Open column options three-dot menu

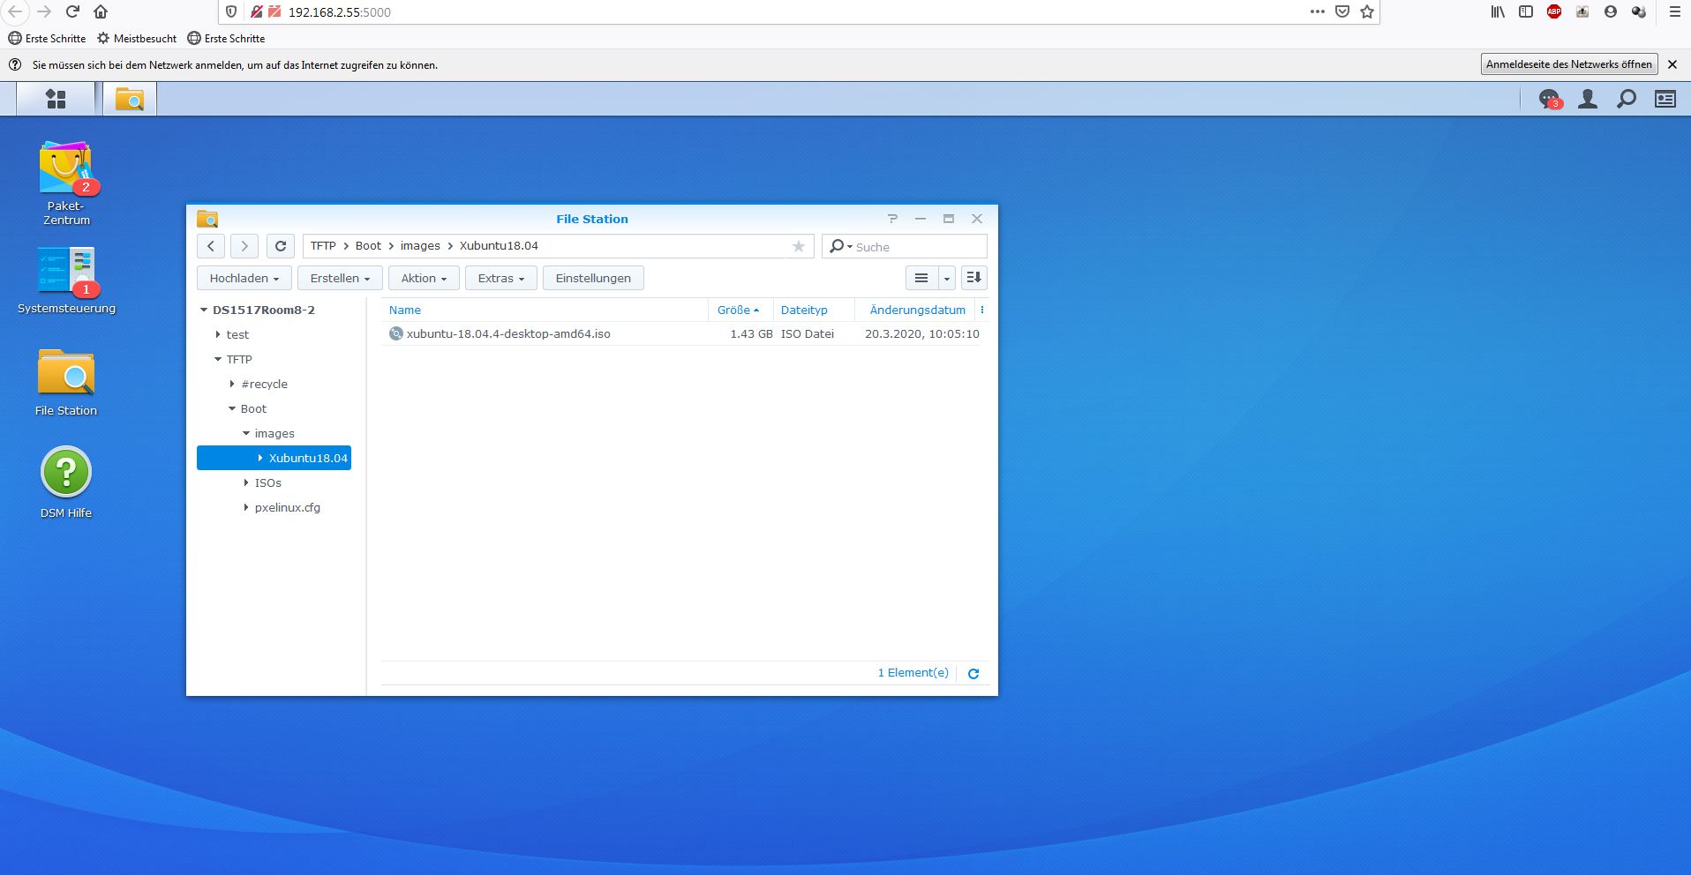[982, 310]
